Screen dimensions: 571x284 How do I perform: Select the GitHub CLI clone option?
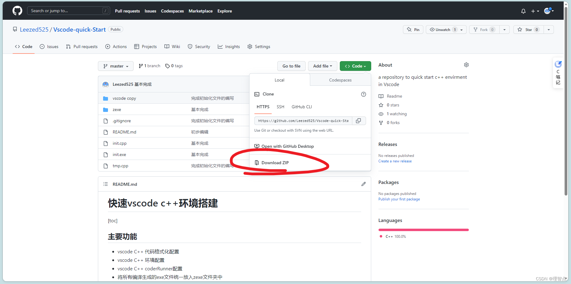pyautogui.click(x=302, y=107)
